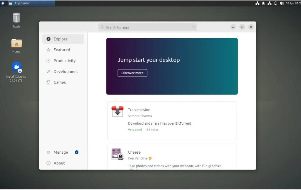Open the Xfce applications menu icon
301x190 pixels.
3,3
